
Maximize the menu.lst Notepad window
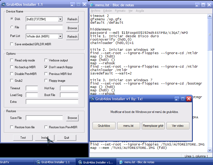(x=203, y=5)
